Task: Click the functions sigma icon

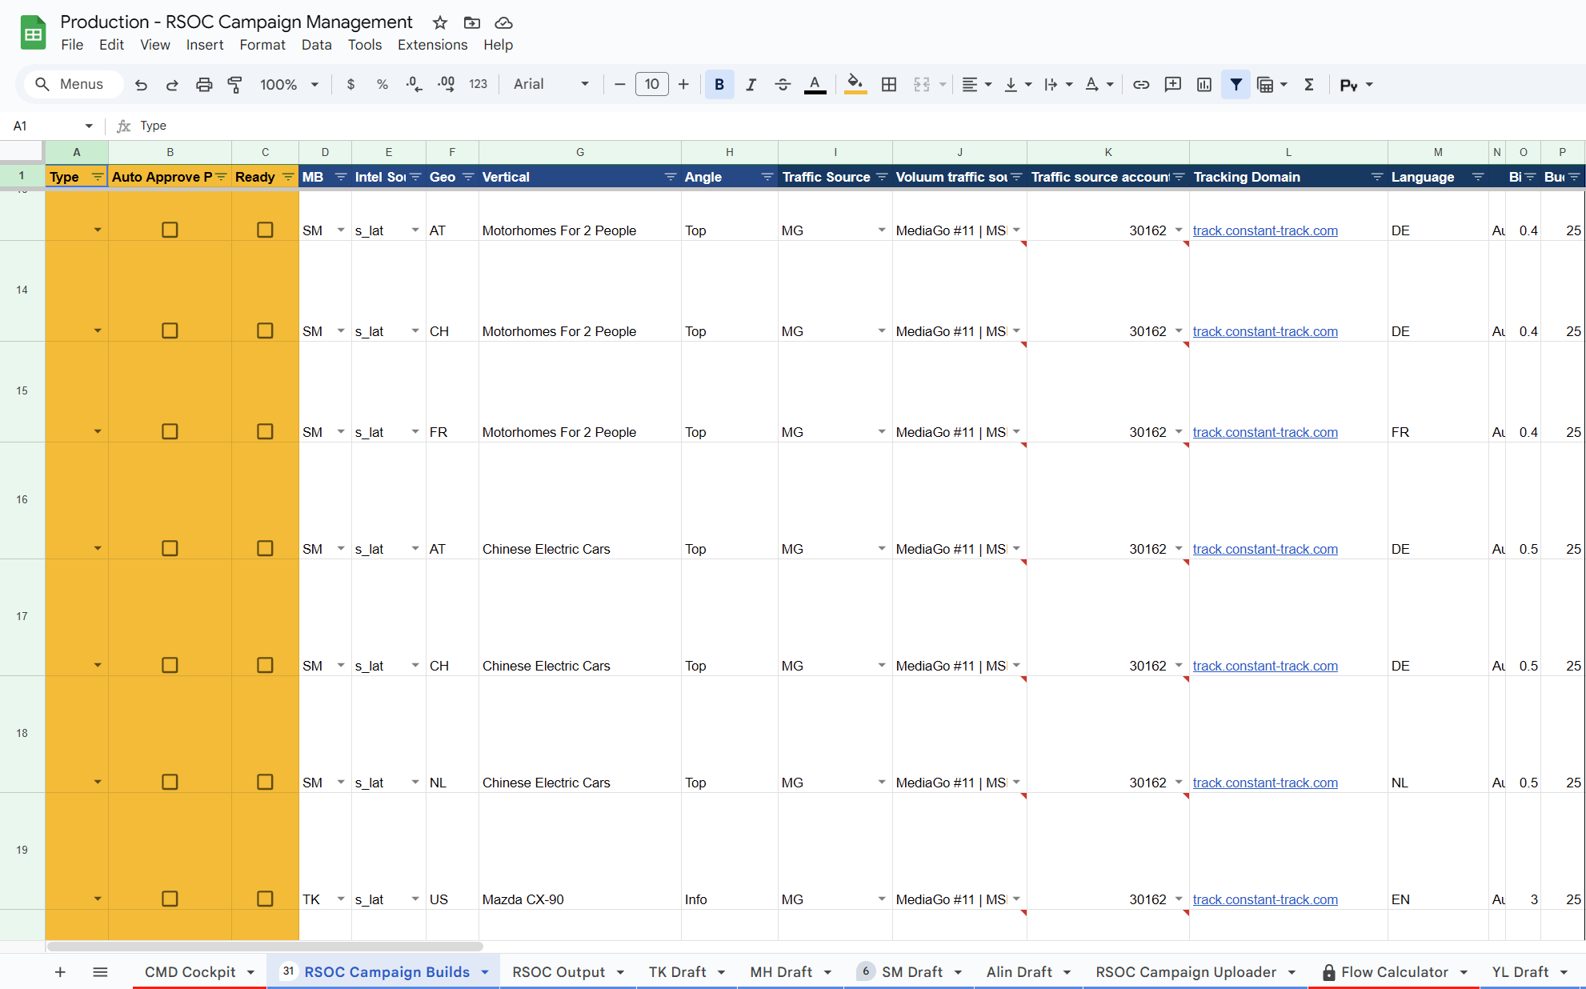Action: click(x=1309, y=84)
